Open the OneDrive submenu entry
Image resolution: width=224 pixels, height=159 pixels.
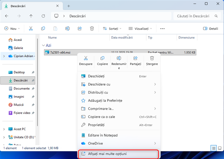[119, 144]
